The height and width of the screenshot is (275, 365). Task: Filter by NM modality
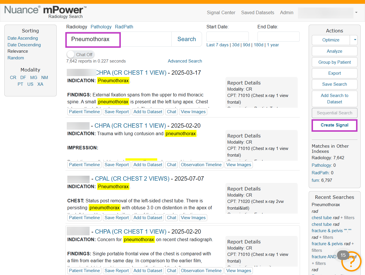45,78
